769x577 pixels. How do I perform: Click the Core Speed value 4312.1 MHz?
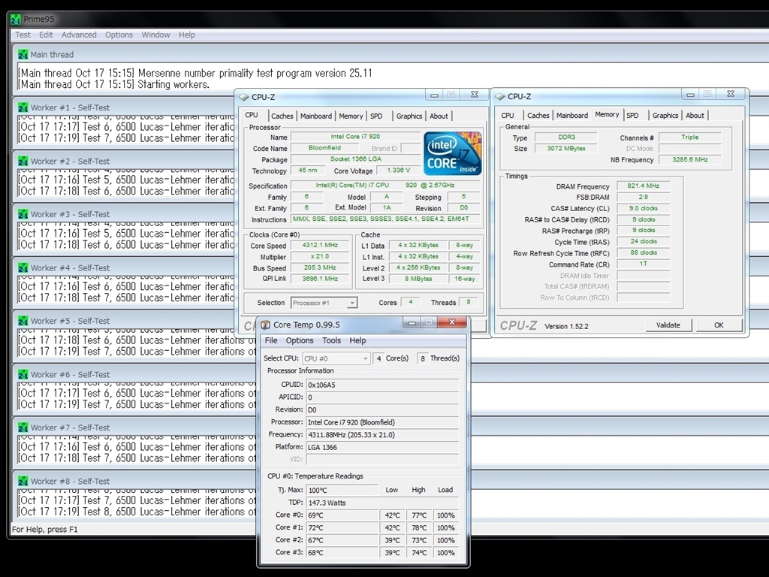(320, 246)
